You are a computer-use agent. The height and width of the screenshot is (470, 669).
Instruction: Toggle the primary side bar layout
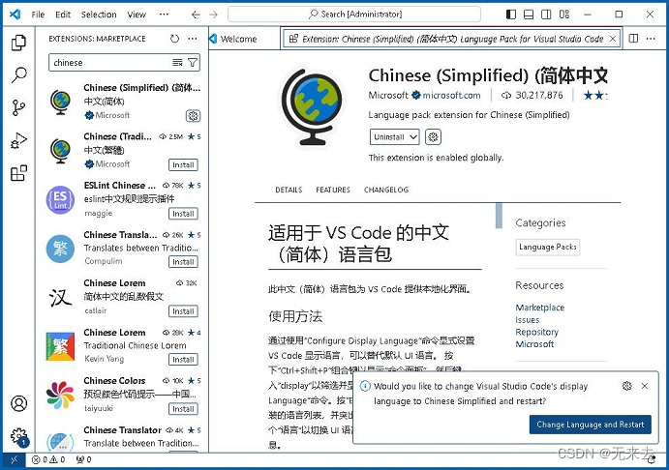[x=511, y=15]
